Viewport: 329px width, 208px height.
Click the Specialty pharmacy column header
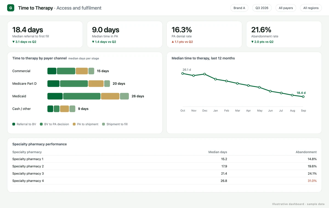(x=27, y=152)
